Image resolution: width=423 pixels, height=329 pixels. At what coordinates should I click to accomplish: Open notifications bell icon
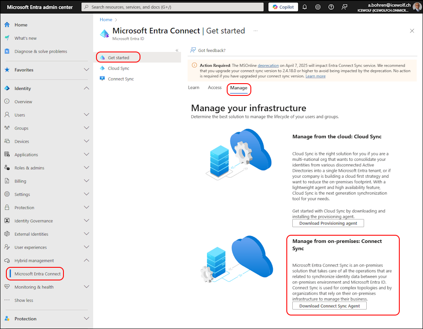305,7
